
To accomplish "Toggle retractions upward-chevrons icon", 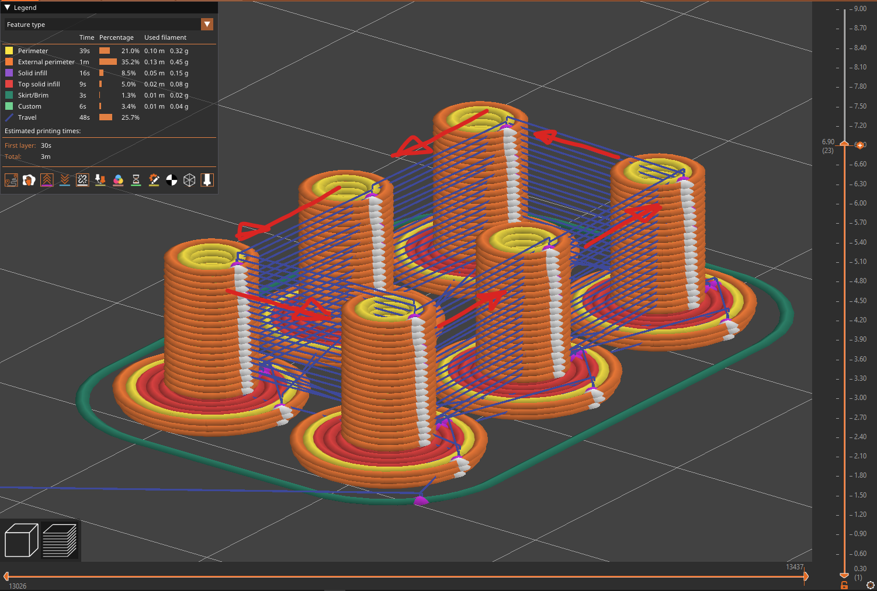I will pos(47,180).
